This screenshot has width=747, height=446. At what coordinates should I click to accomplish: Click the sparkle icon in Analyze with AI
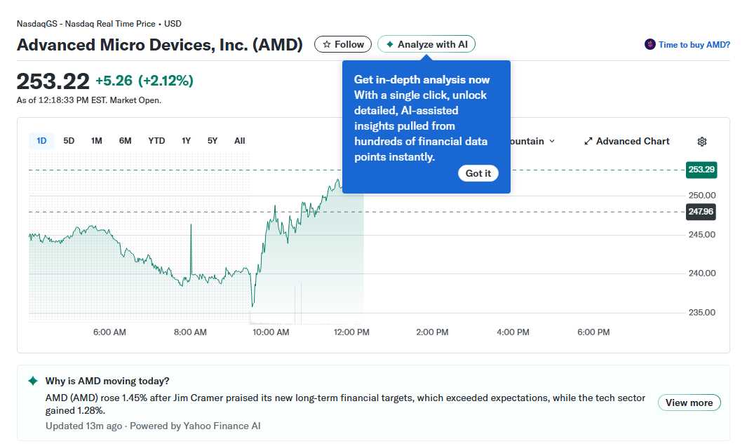pos(389,43)
